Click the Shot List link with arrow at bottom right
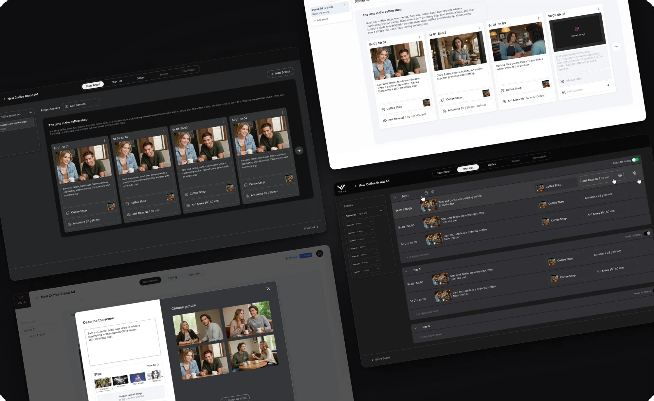The image size is (654, 401). tap(311, 227)
